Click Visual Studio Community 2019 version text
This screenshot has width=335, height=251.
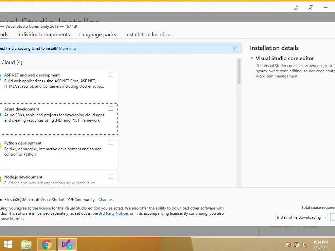[41, 26]
